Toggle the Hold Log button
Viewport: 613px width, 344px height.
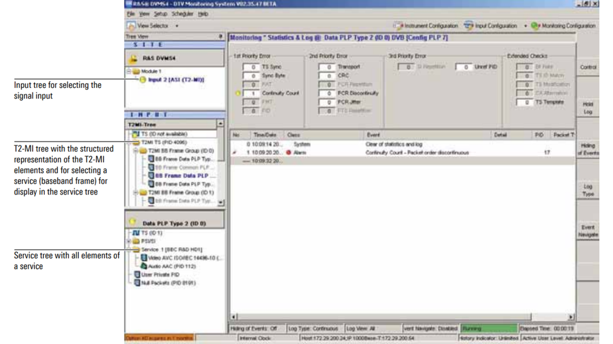[x=588, y=108]
